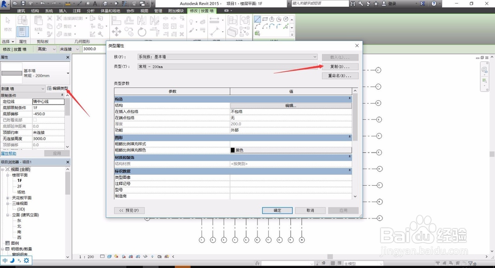Open the 属性帮助 link

[x=8, y=153]
